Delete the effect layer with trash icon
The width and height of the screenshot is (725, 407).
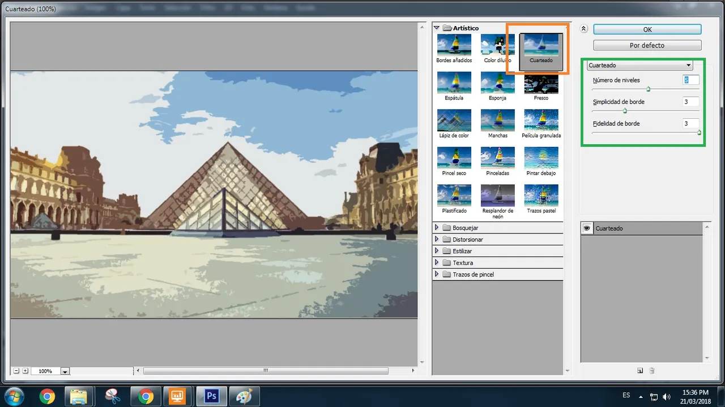pyautogui.click(x=652, y=371)
